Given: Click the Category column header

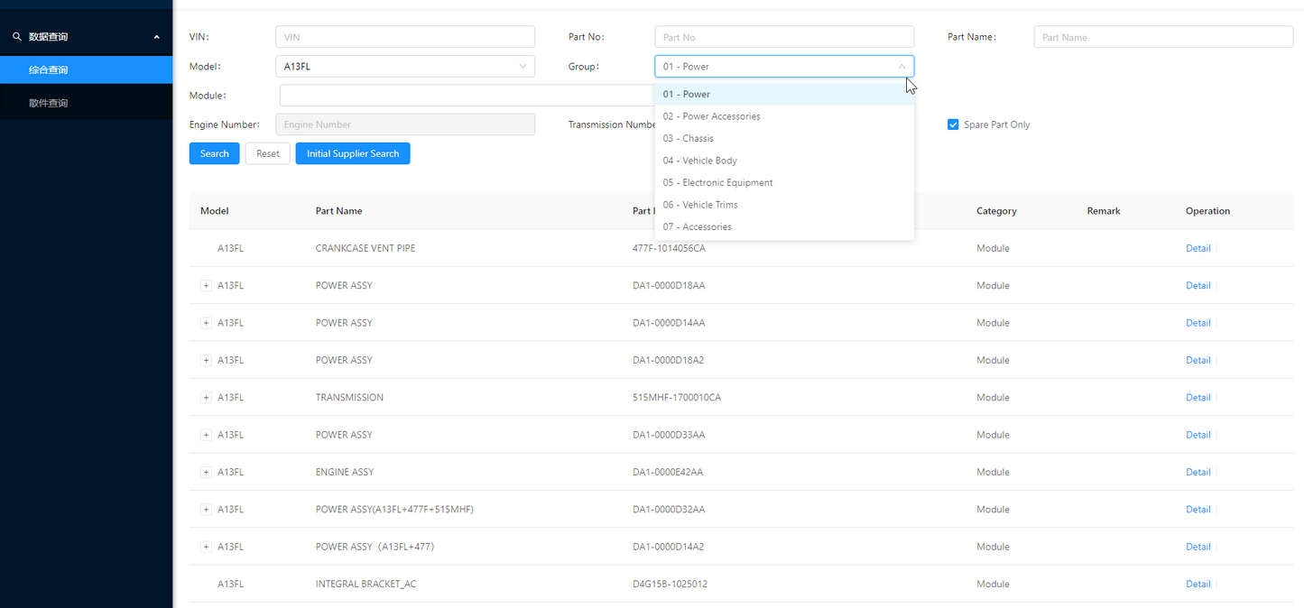Looking at the screenshot, I should click(996, 211).
